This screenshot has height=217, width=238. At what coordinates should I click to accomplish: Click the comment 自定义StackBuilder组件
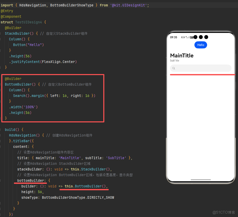point(67,33)
